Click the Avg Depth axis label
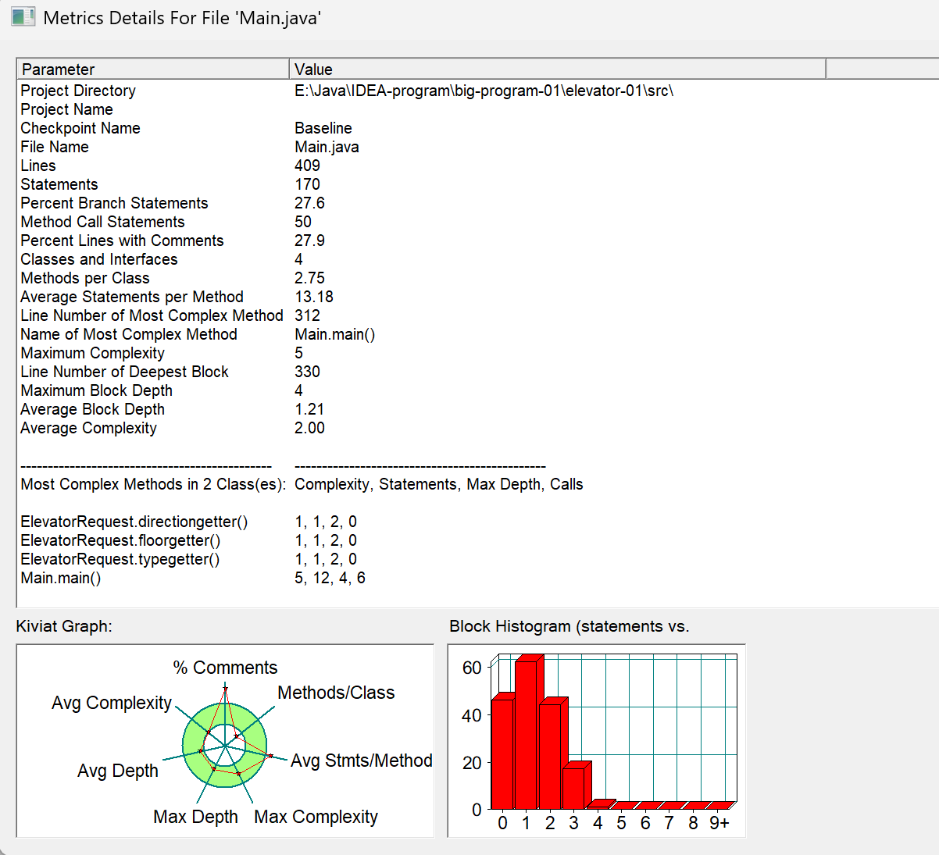 pyautogui.click(x=118, y=771)
